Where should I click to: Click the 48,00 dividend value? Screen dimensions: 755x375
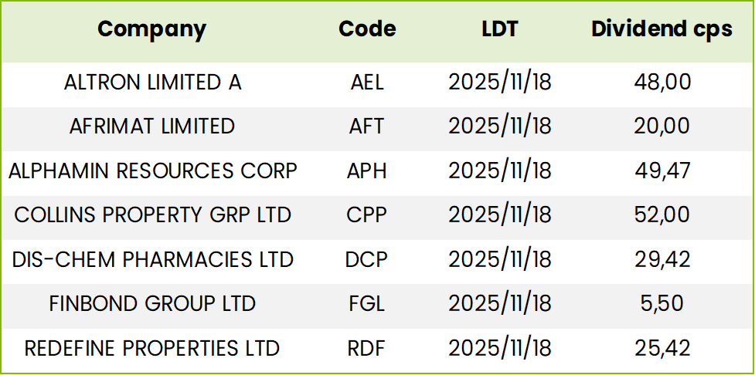662,83
